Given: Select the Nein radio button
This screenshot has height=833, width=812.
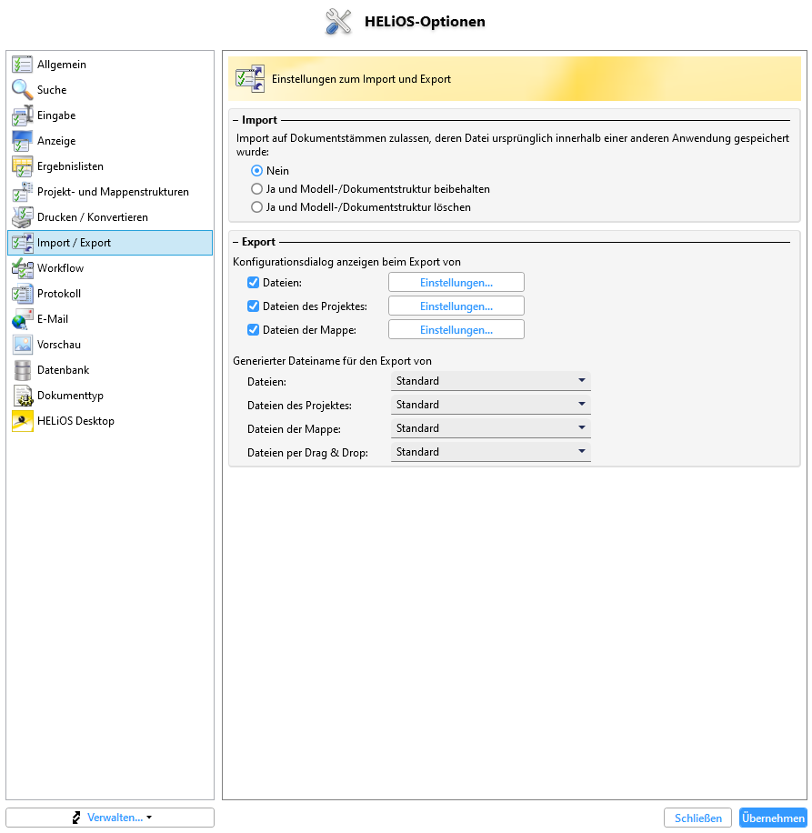Looking at the screenshot, I should click(x=256, y=171).
